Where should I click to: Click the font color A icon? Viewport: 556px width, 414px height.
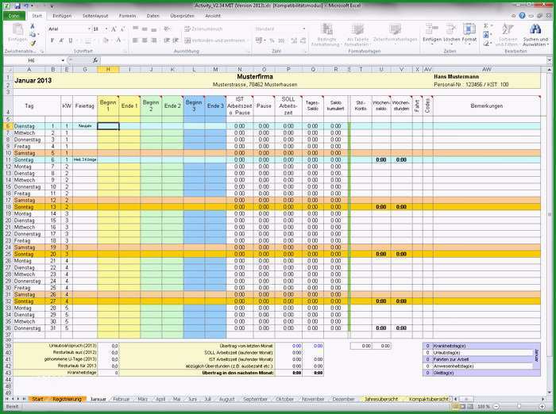[119, 40]
